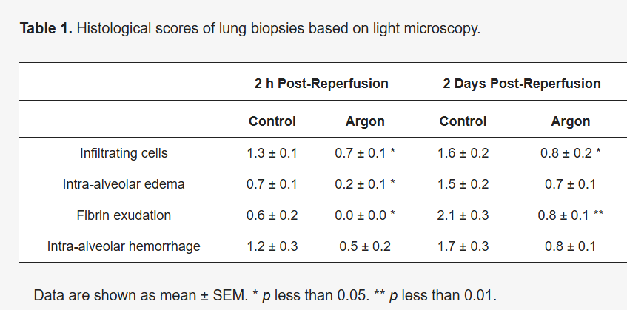Click the first "Control" header under 2 h
Image resolution: width=627 pixels, height=310 pixels.
click(272, 121)
